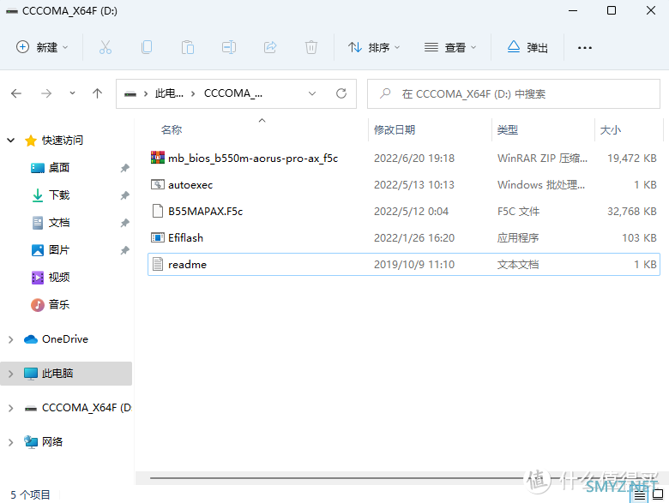The width and height of the screenshot is (669, 503).
Task: Click pin icon next to Documents (文档)
Action: [x=124, y=223]
